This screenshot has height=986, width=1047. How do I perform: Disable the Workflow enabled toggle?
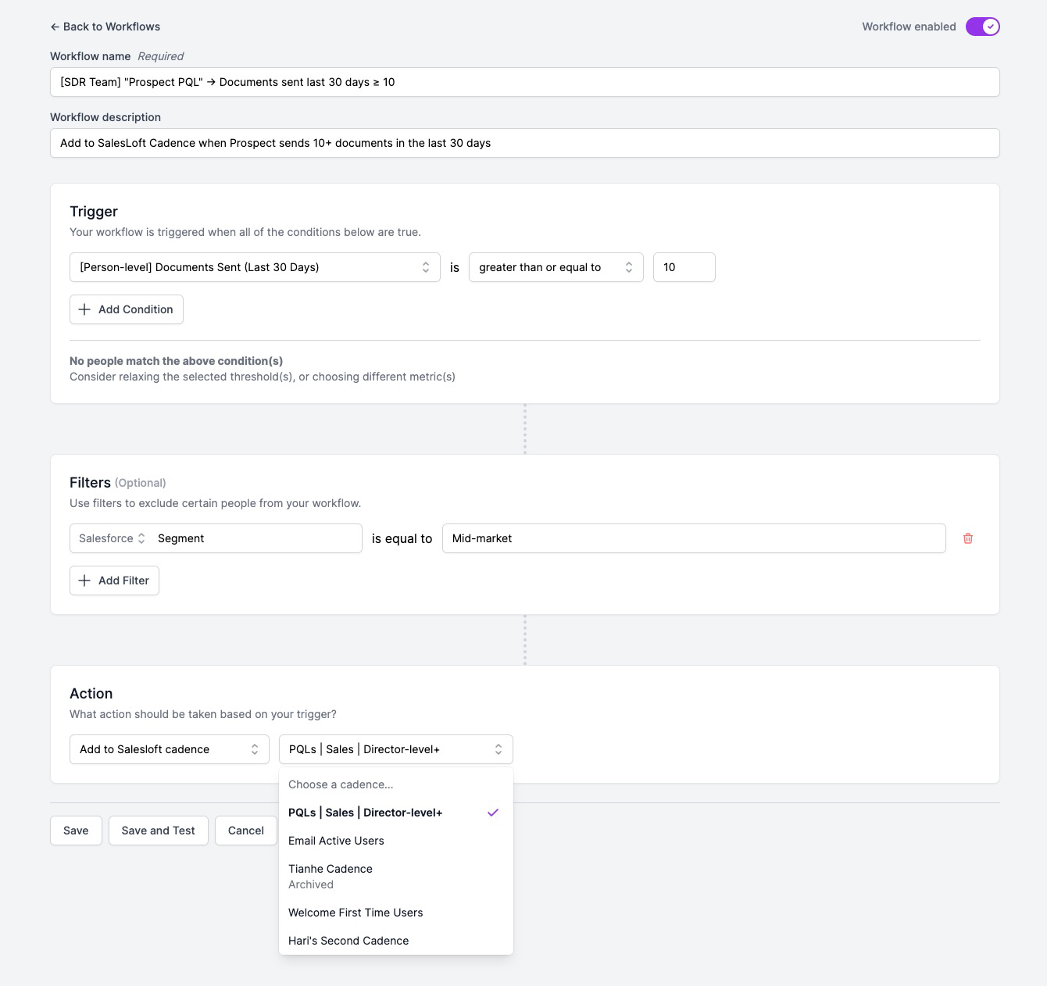click(982, 27)
